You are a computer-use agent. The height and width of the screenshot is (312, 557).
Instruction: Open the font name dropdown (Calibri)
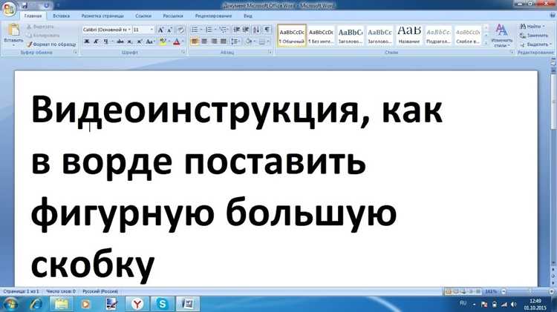point(129,30)
